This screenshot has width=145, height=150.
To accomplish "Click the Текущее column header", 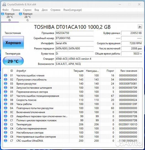I will point(77,71).
